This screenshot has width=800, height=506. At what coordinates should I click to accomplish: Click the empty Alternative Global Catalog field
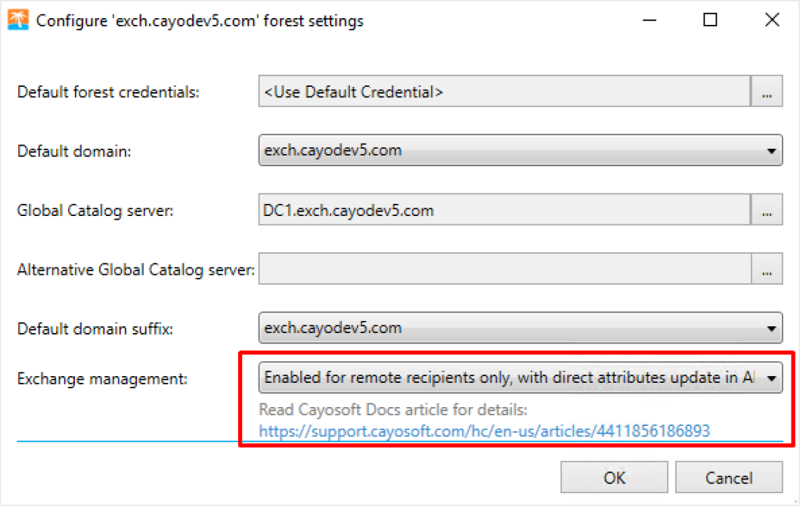(504, 269)
